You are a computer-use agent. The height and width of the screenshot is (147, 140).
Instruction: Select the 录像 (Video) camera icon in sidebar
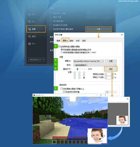[29, 29]
